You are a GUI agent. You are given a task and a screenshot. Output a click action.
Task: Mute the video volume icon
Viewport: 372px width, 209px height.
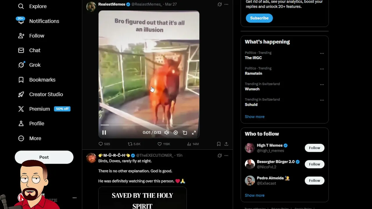(x=167, y=133)
